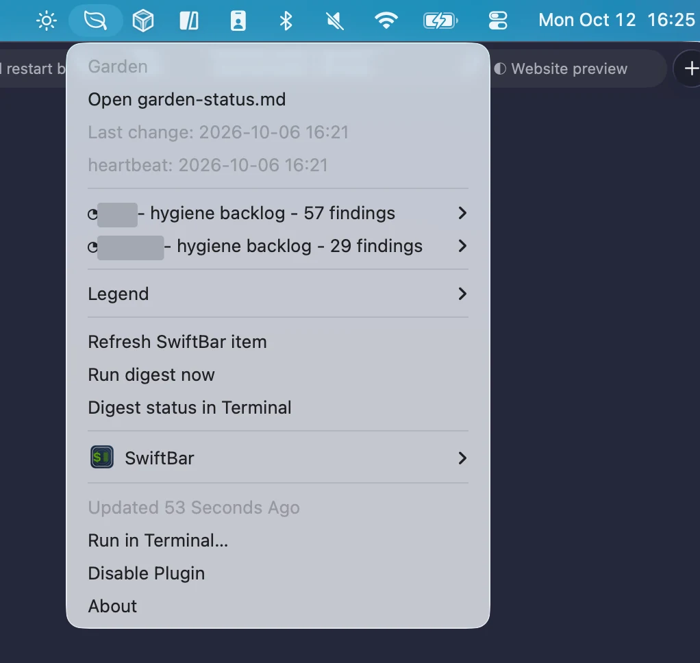Select Refresh SwiftBar item
700x663 pixels.
pos(277,342)
